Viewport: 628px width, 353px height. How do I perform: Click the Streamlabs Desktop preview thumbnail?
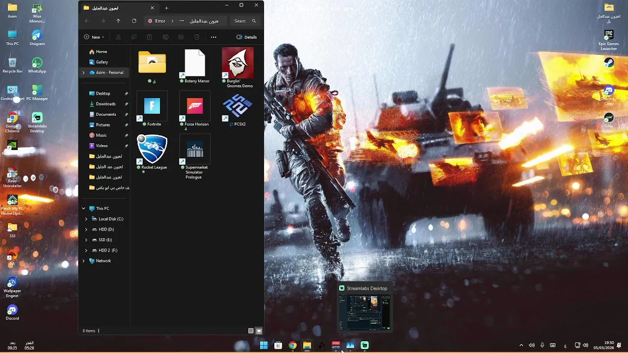(x=365, y=312)
